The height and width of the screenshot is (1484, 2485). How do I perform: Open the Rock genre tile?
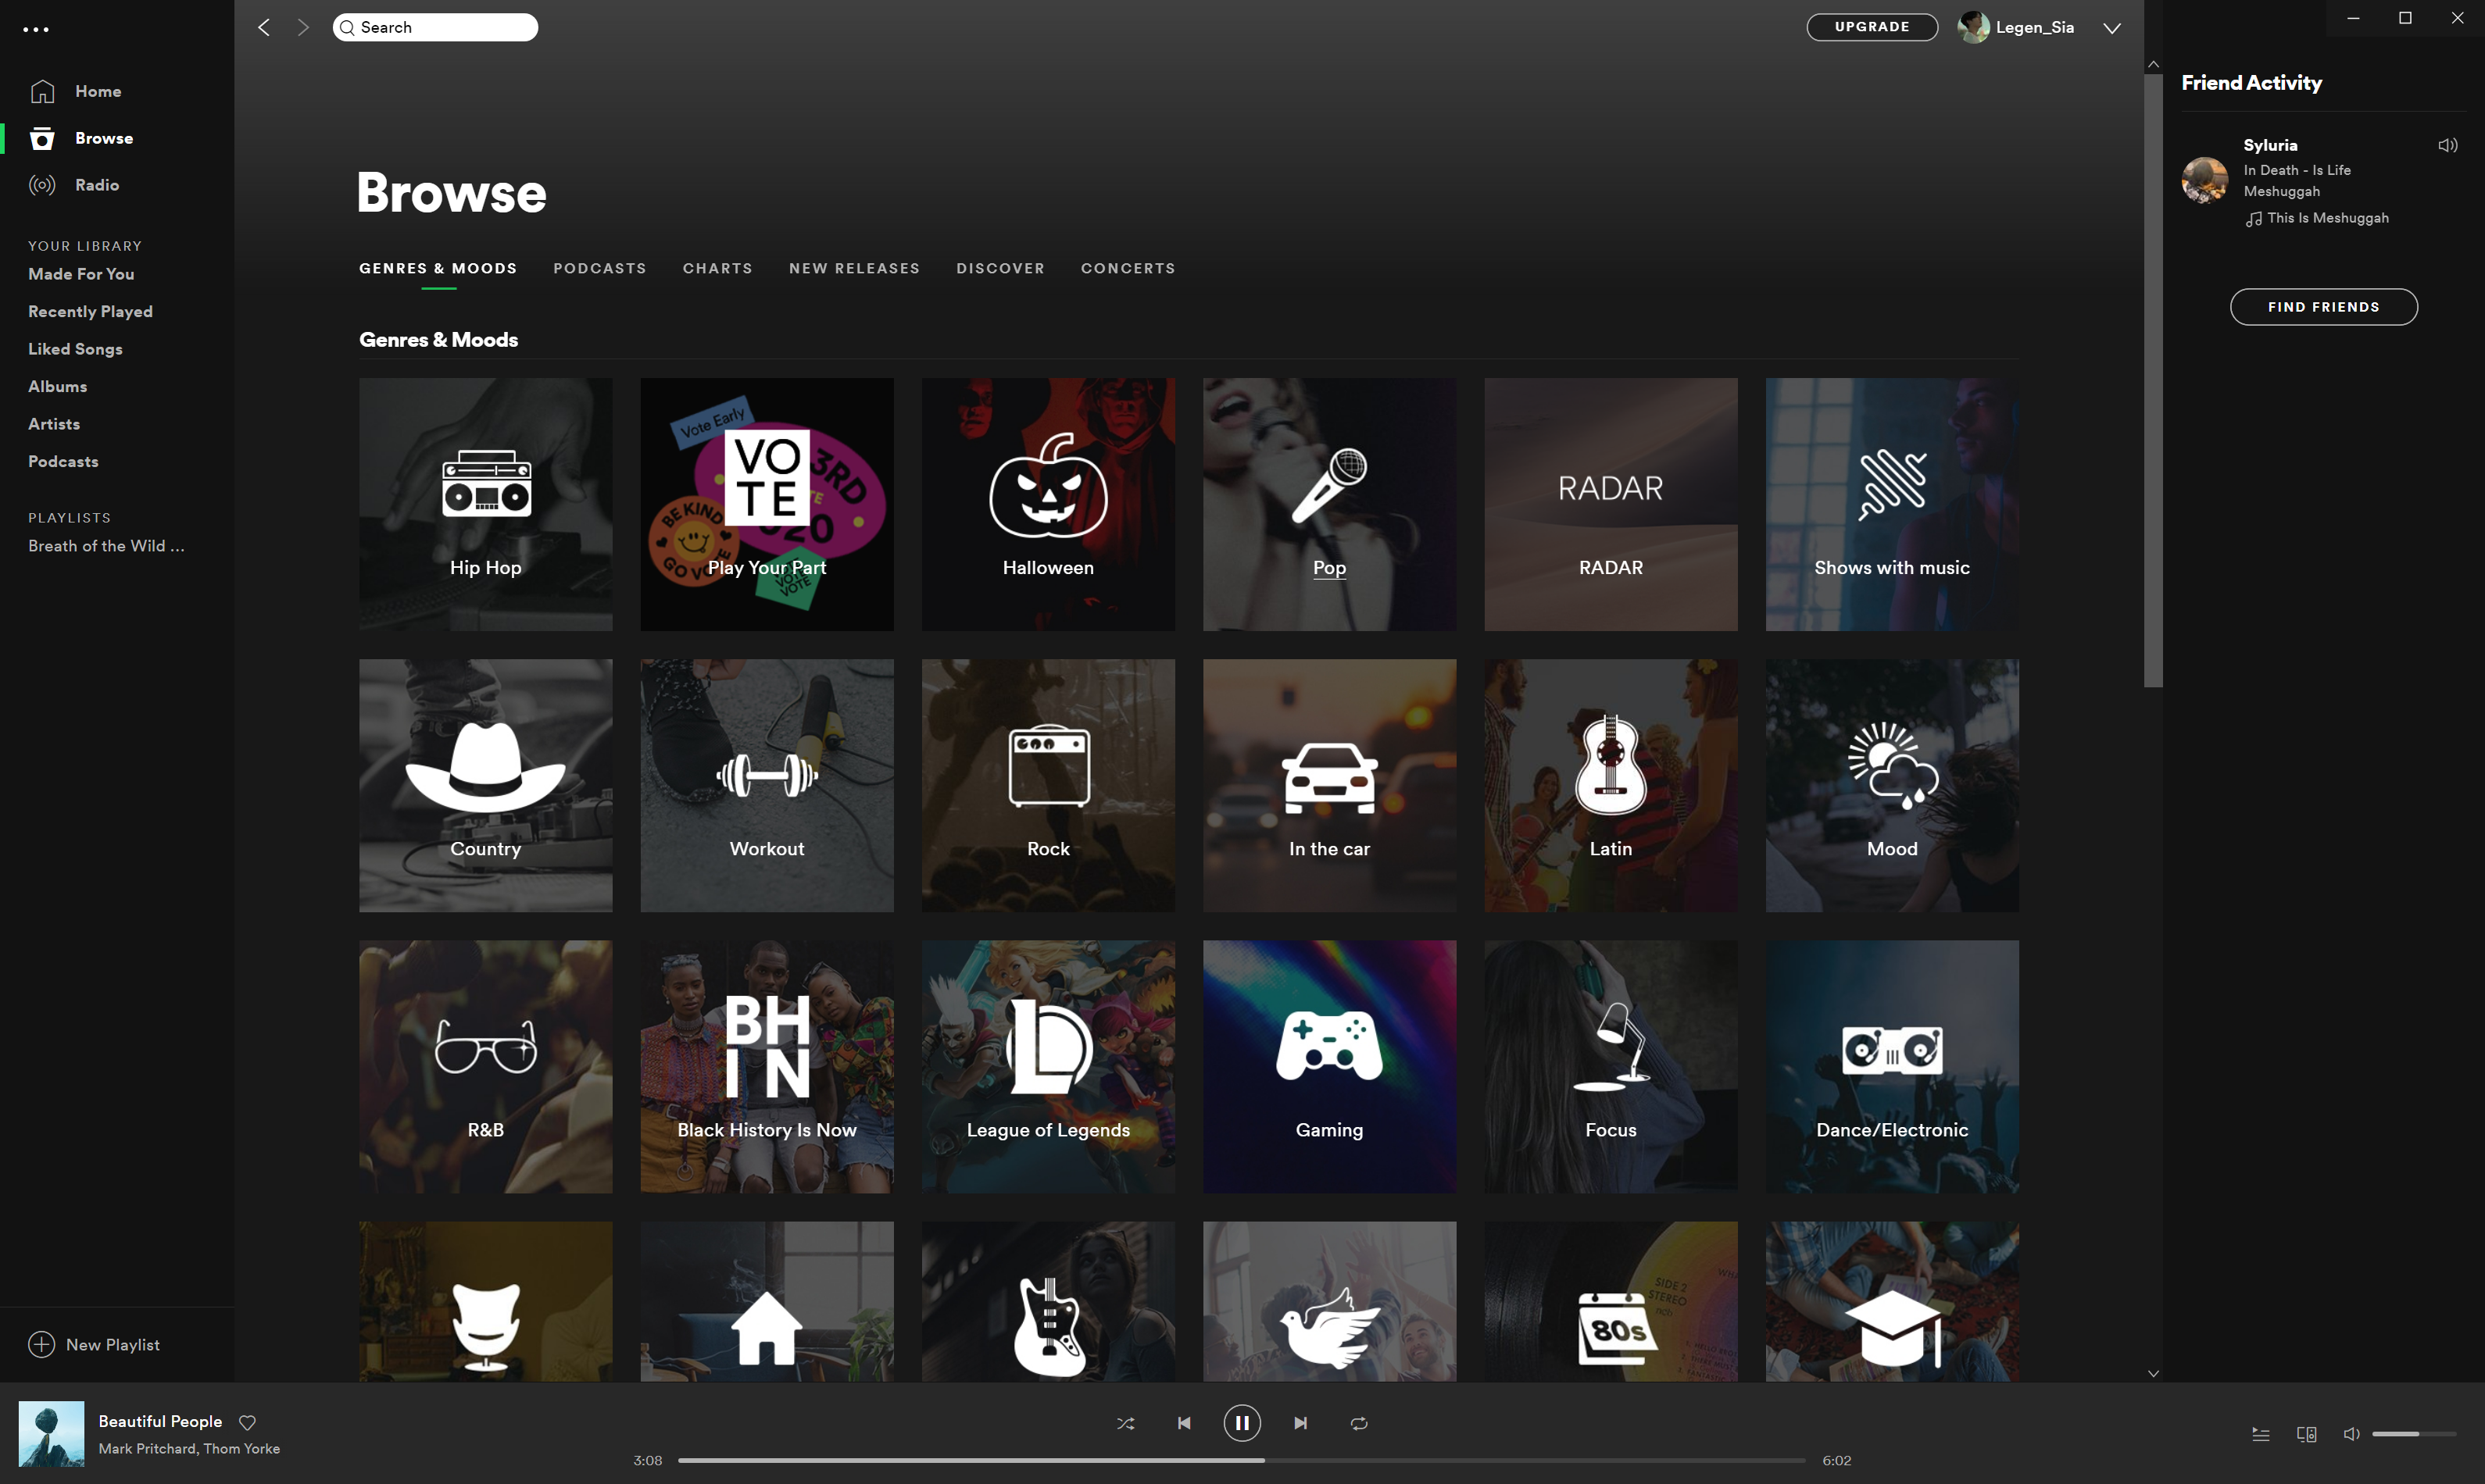tap(1047, 785)
